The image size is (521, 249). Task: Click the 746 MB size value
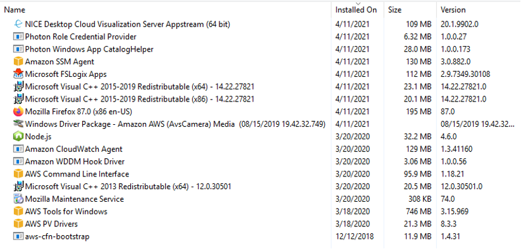click(x=419, y=212)
